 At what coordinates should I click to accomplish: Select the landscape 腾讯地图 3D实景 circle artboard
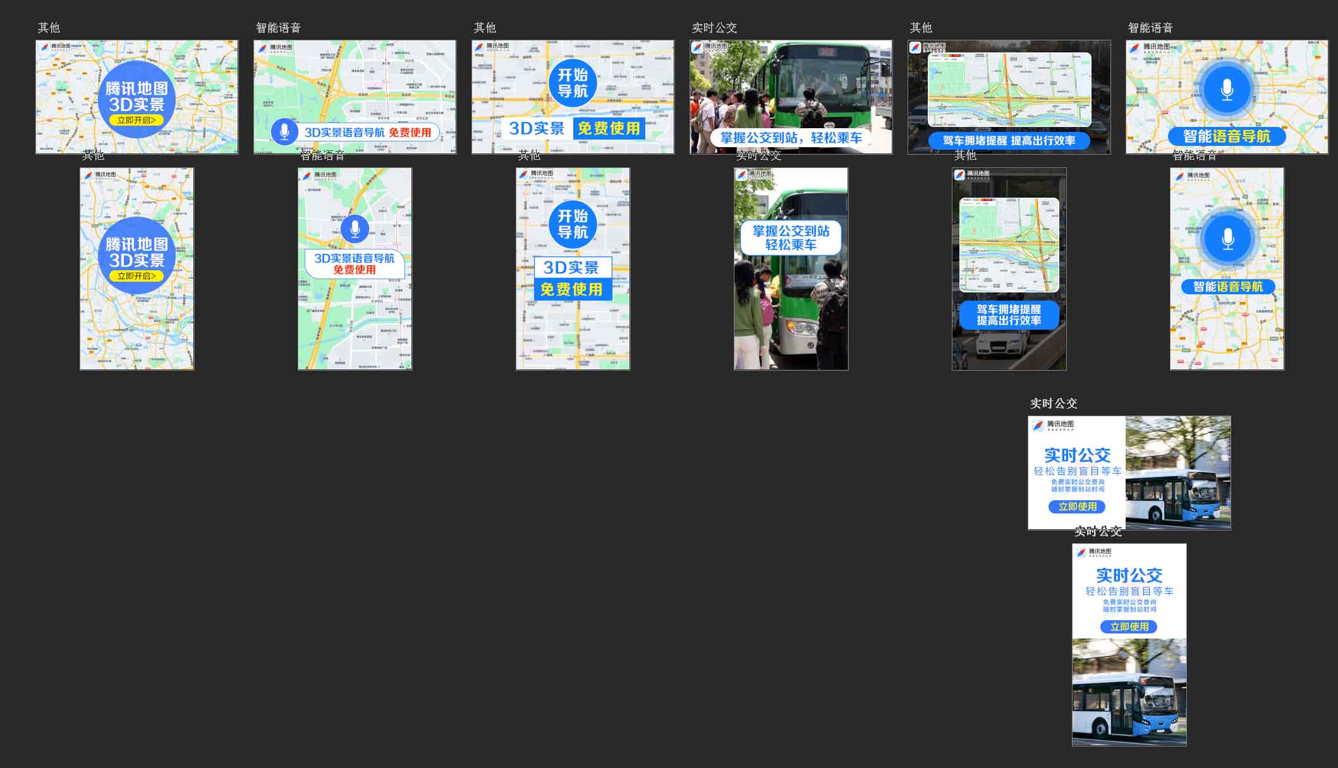click(137, 97)
